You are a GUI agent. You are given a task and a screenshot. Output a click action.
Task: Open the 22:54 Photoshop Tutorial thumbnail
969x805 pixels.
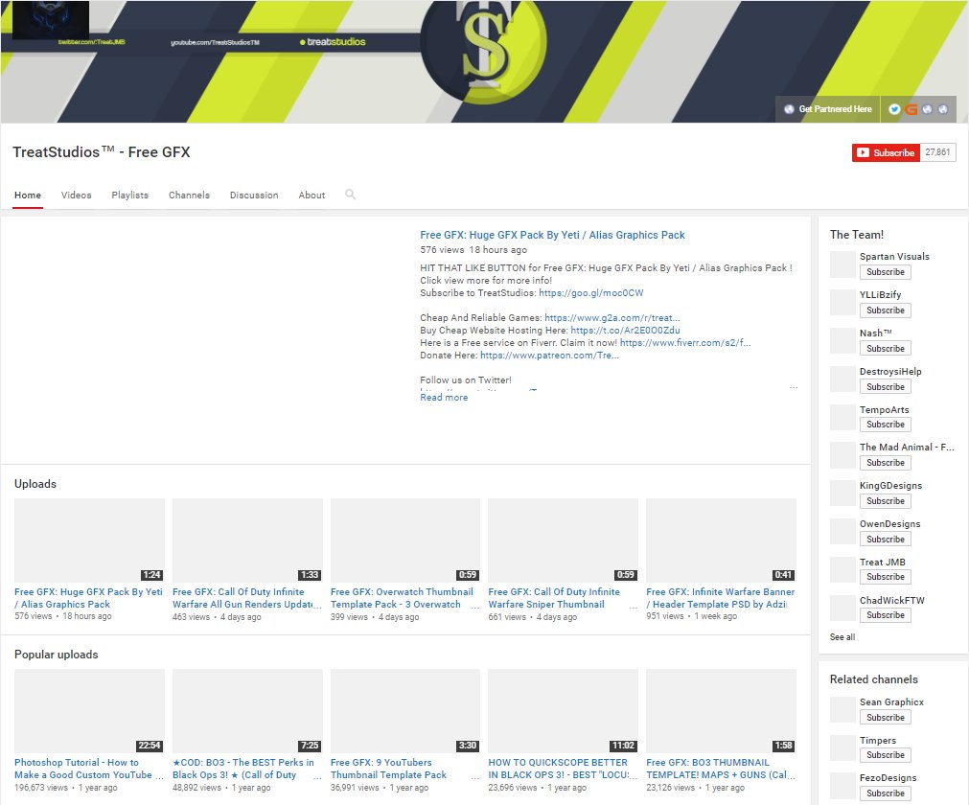click(89, 711)
